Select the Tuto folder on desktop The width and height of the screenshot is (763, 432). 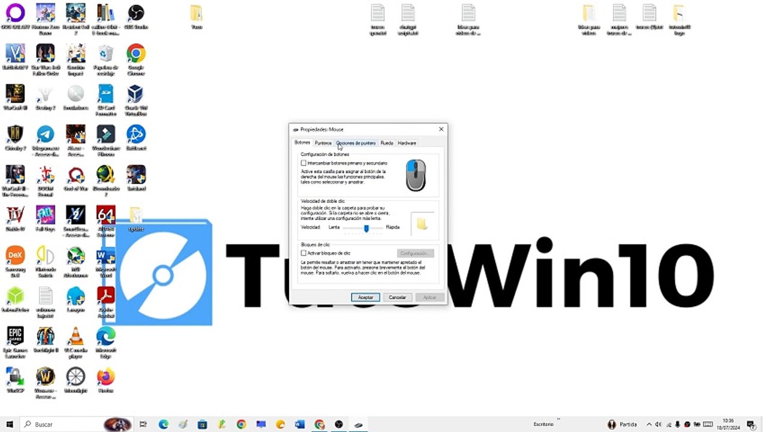tap(196, 17)
